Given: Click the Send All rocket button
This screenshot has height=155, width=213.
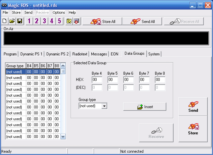Looking at the screenshot, I should tap(142, 21).
